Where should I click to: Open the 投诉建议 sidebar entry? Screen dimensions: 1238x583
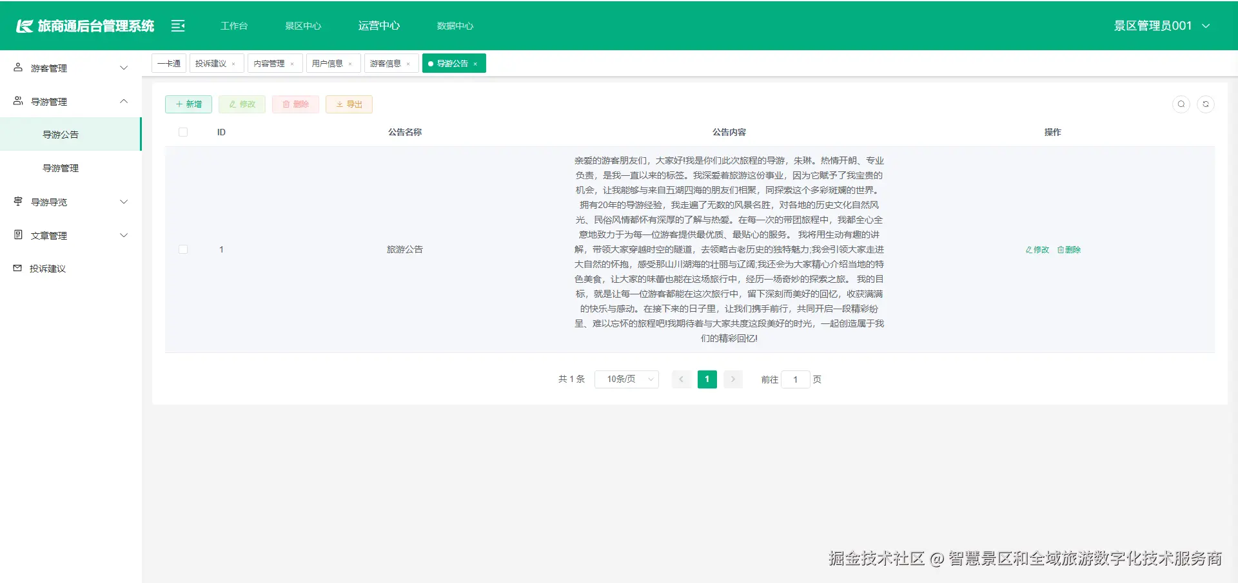45,269
